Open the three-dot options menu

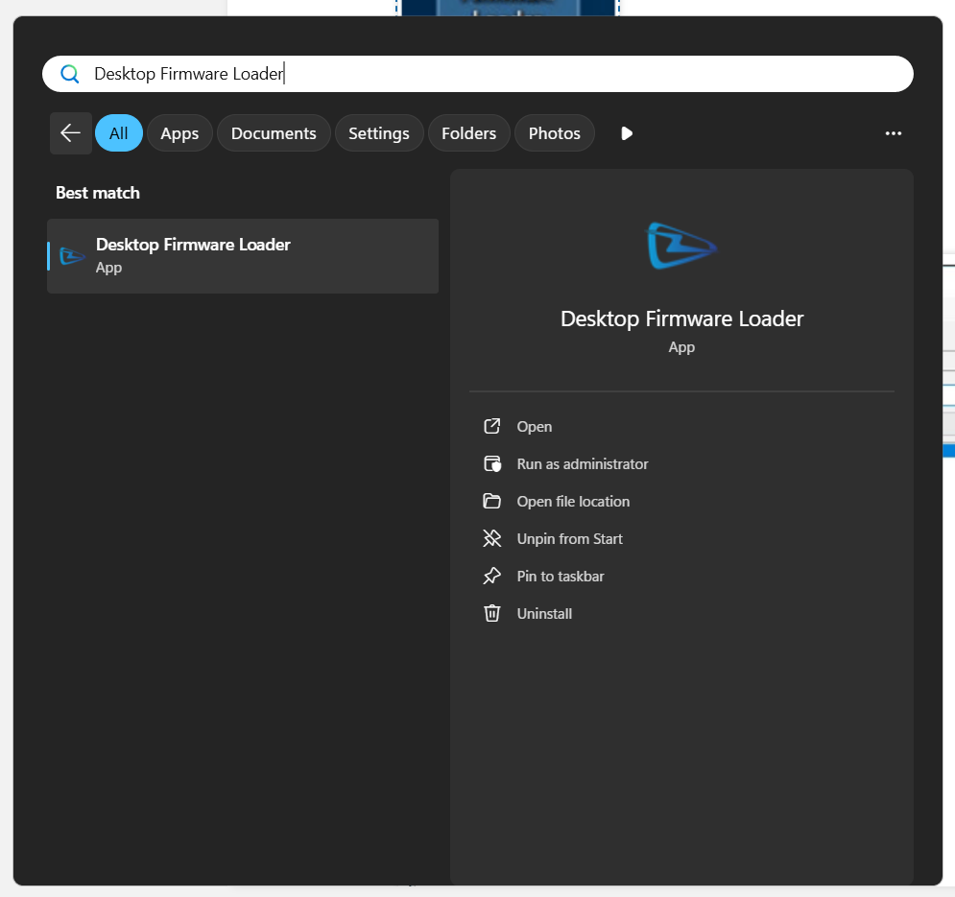tap(894, 133)
